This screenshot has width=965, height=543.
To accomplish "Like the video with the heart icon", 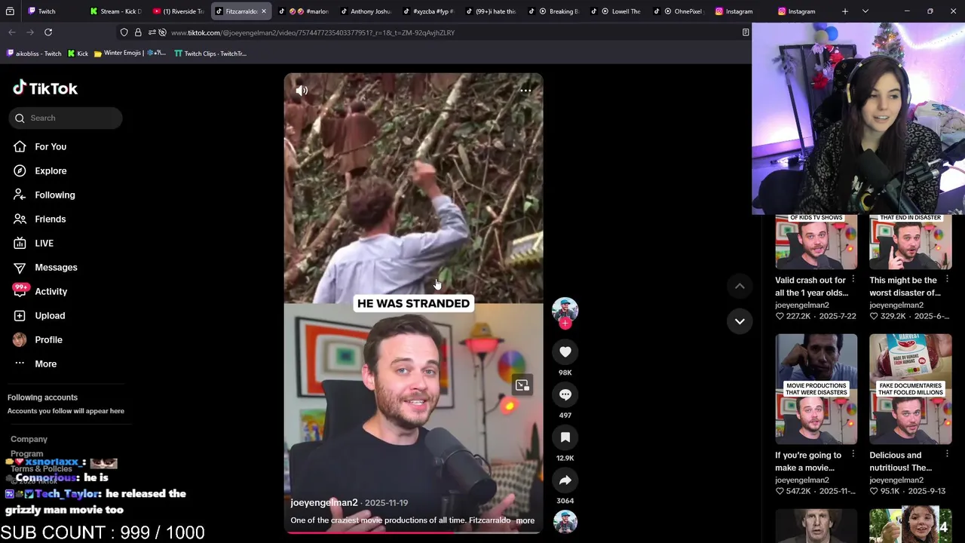I will [x=565, y=351].
